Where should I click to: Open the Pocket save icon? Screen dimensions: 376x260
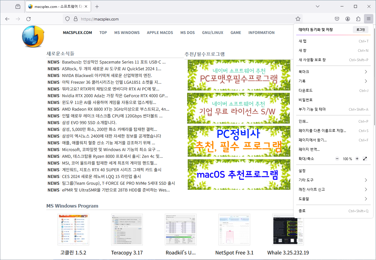337,19
